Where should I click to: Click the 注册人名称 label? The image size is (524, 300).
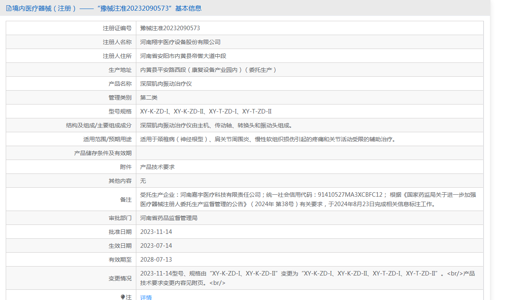[117, 42]
